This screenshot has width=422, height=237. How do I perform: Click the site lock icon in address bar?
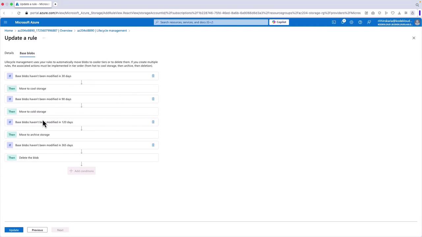[x=27, y=13]
